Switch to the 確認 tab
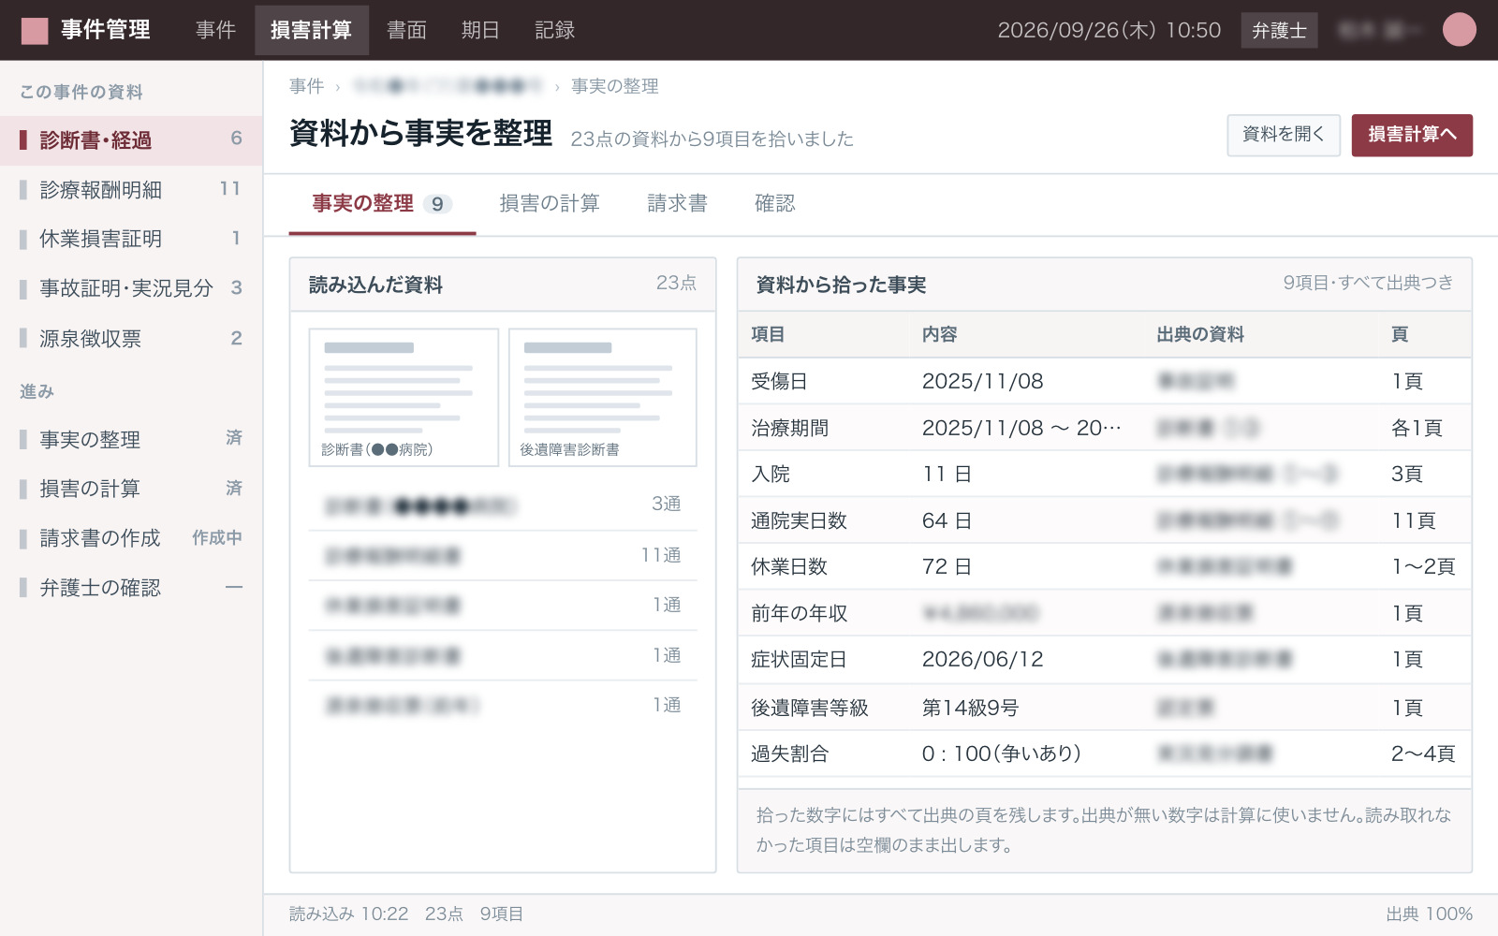1498x936 pixels. (x=775, y=204)
